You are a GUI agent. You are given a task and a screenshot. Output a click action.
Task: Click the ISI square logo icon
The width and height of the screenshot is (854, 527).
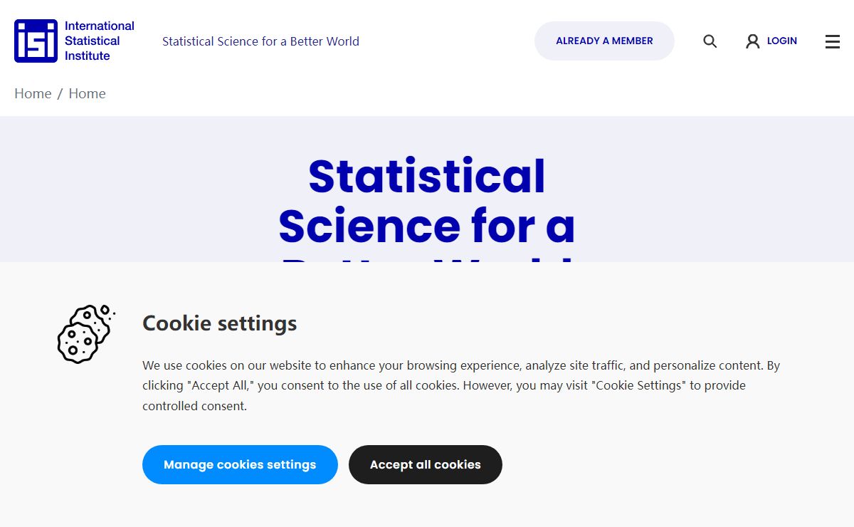pos(36,41)
